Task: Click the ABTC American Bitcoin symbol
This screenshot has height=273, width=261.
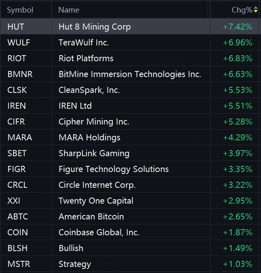Action: point(18,217)
